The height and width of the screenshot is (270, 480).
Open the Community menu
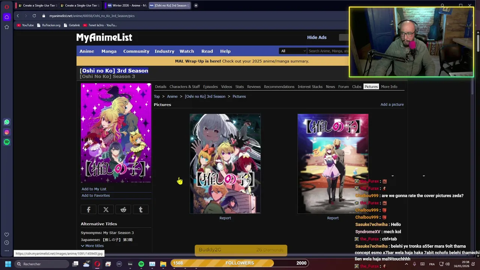(136, 51)
